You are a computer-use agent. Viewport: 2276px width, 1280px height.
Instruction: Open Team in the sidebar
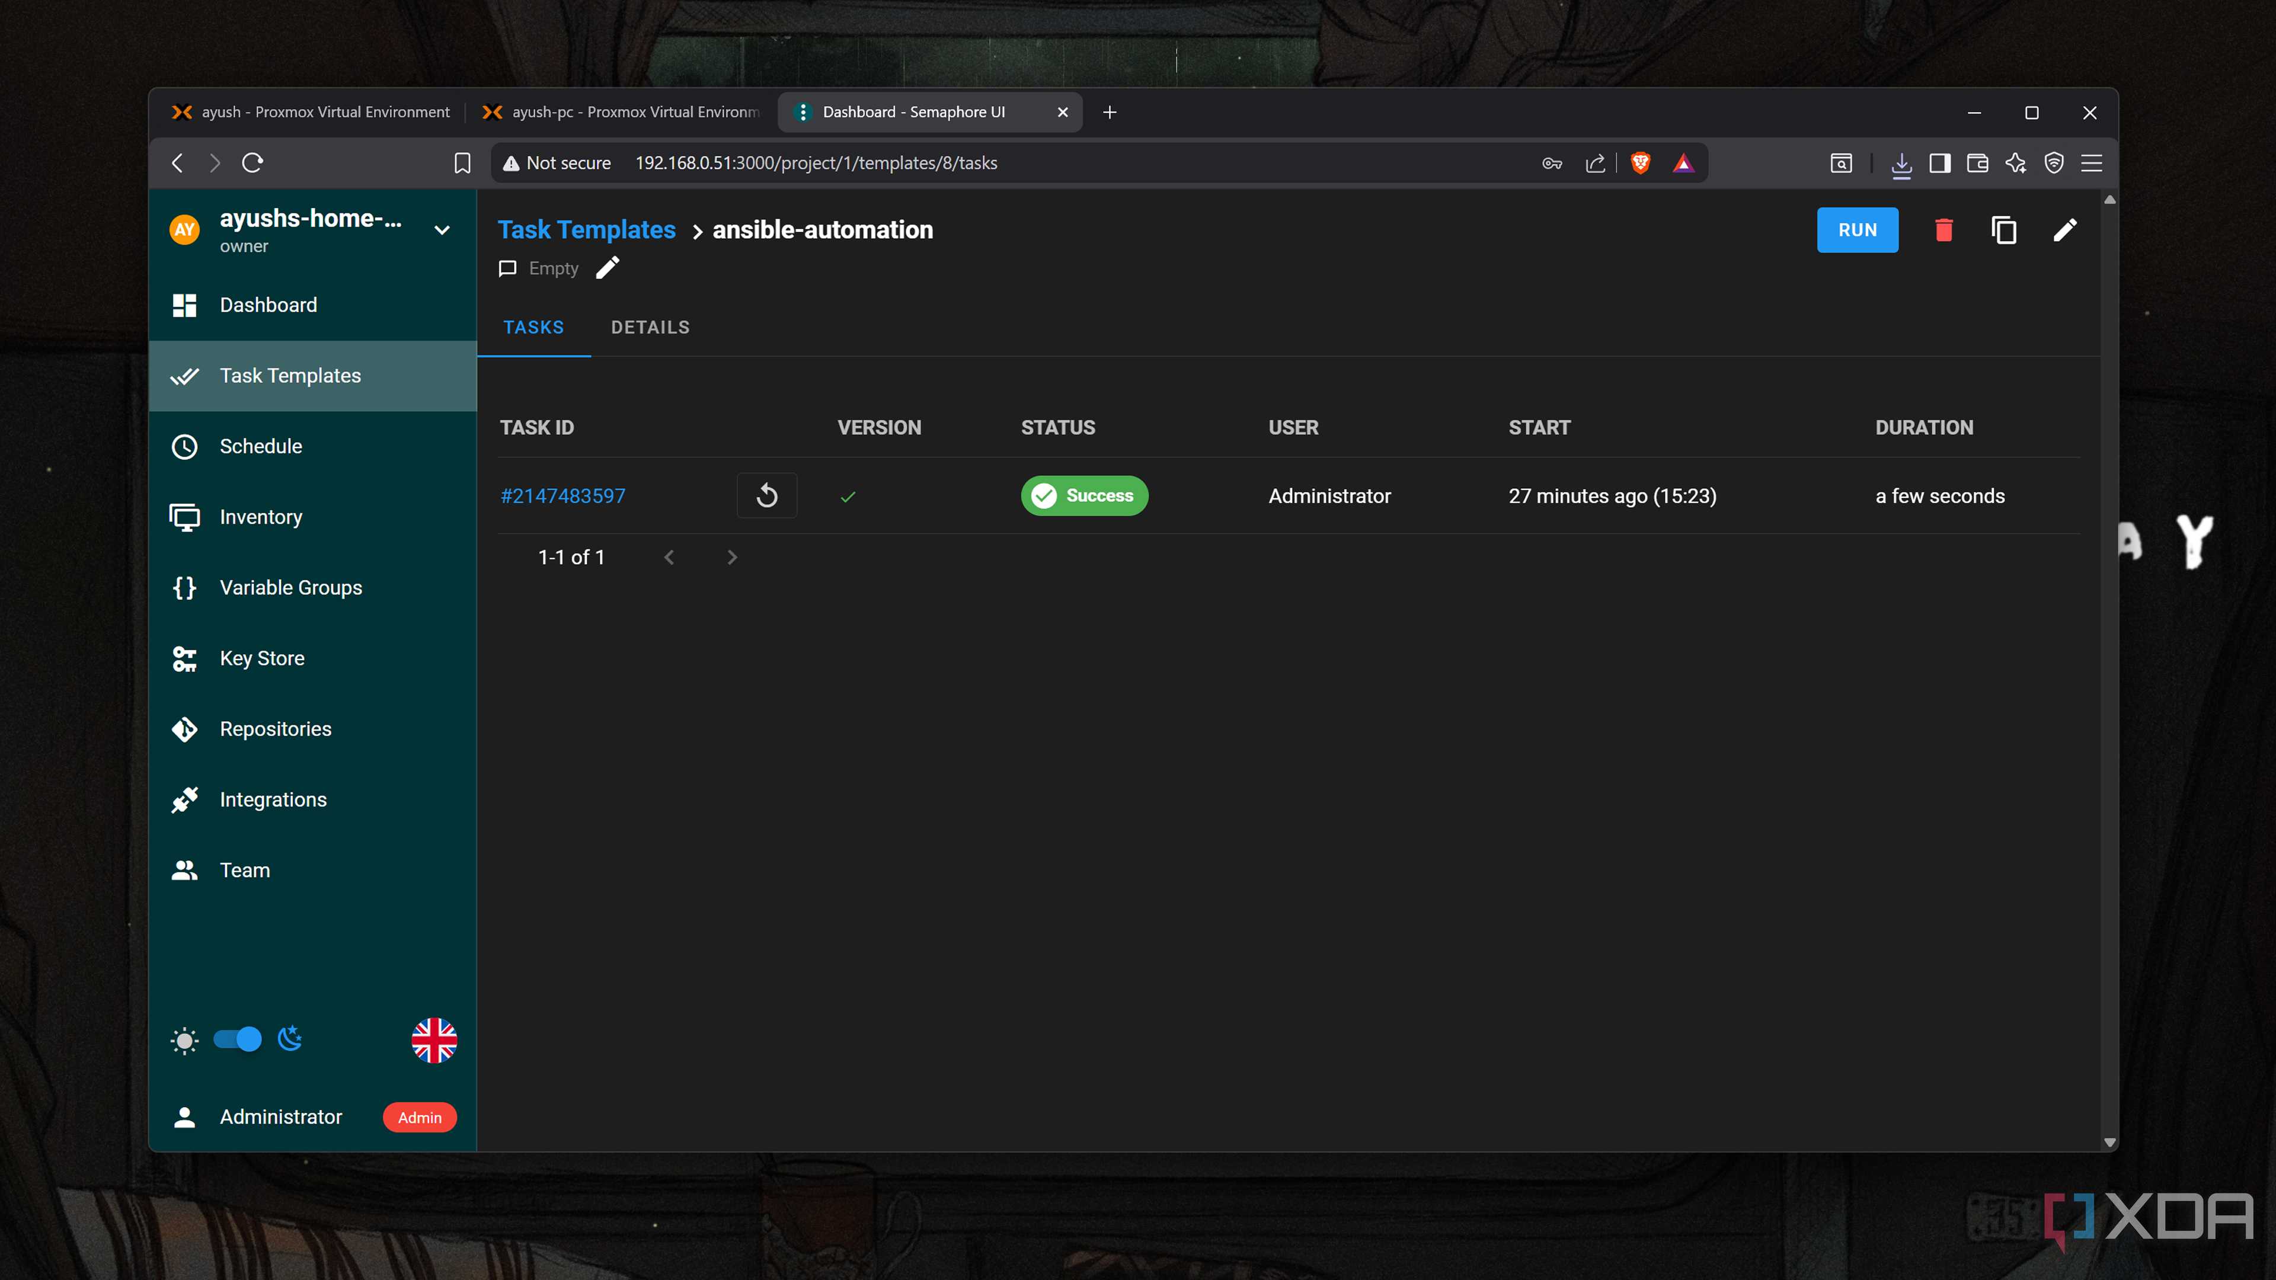[x=313, y=870]
